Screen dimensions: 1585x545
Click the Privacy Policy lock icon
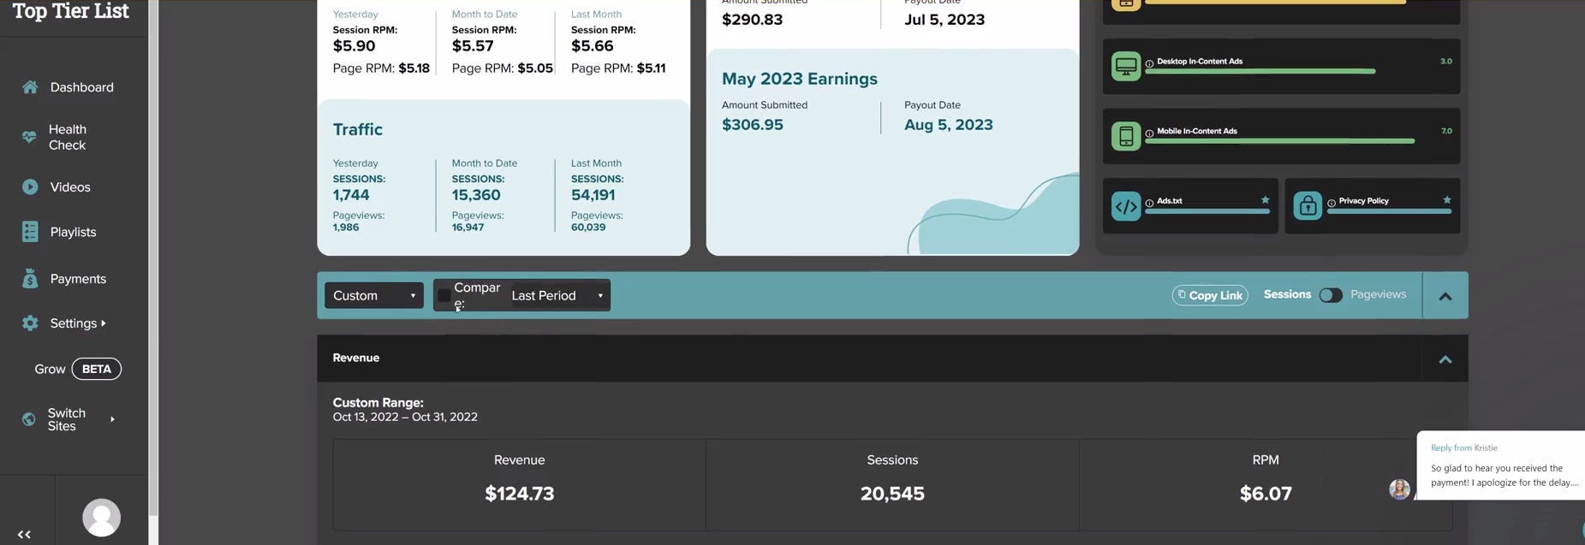point(1308,206)
